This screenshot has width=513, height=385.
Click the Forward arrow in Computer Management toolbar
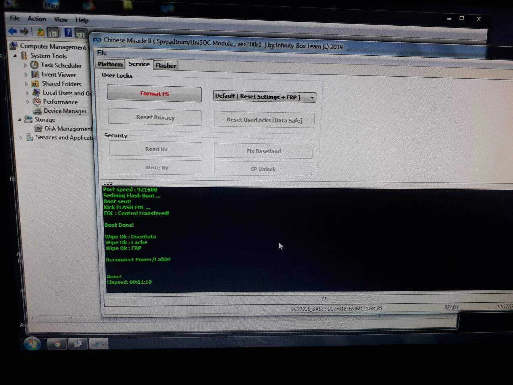(x=24, y=32)
